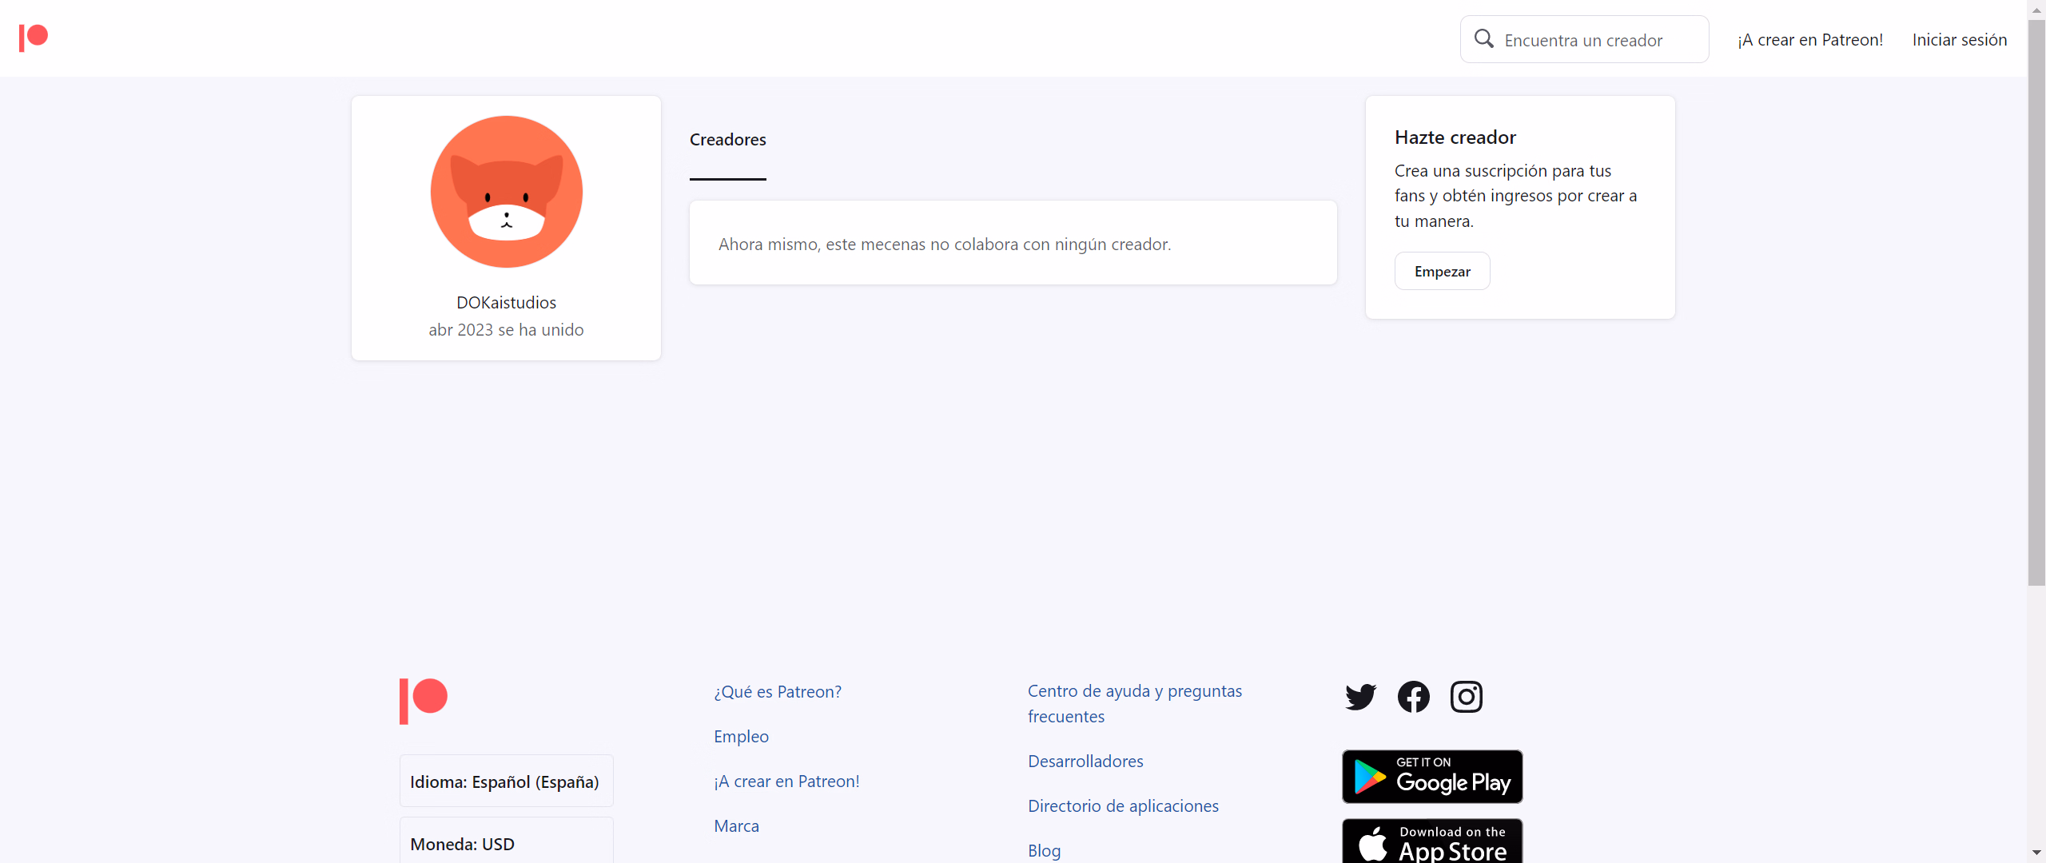
Task: Open the Facebook social icon
Action: click(1413, 697)
